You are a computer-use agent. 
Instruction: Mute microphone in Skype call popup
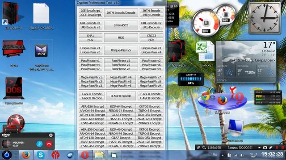[x=39, y=144]
